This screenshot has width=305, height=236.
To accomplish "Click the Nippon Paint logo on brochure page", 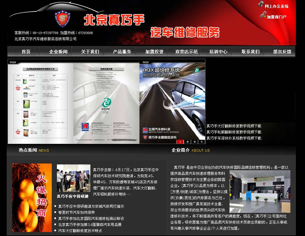I will 85,127.
